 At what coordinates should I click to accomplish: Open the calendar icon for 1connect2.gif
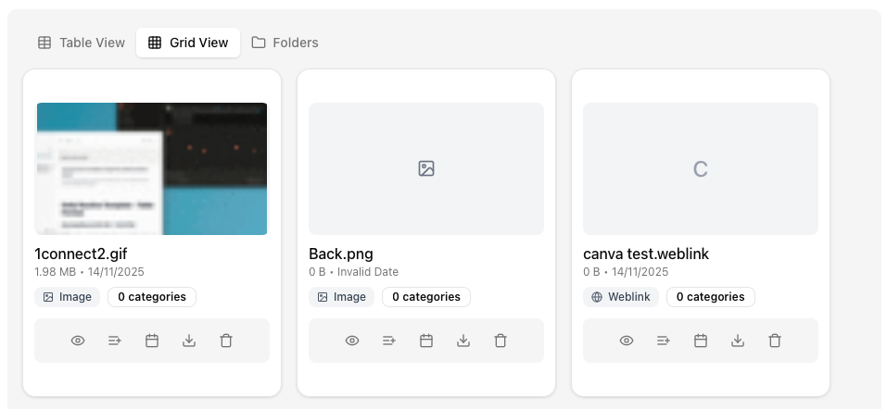click(x=152, y=341)
